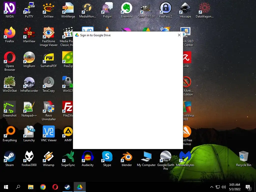Switch to Steam in the taskbar
This screenshot has width=256, height=192.
[x=67, y=187]
